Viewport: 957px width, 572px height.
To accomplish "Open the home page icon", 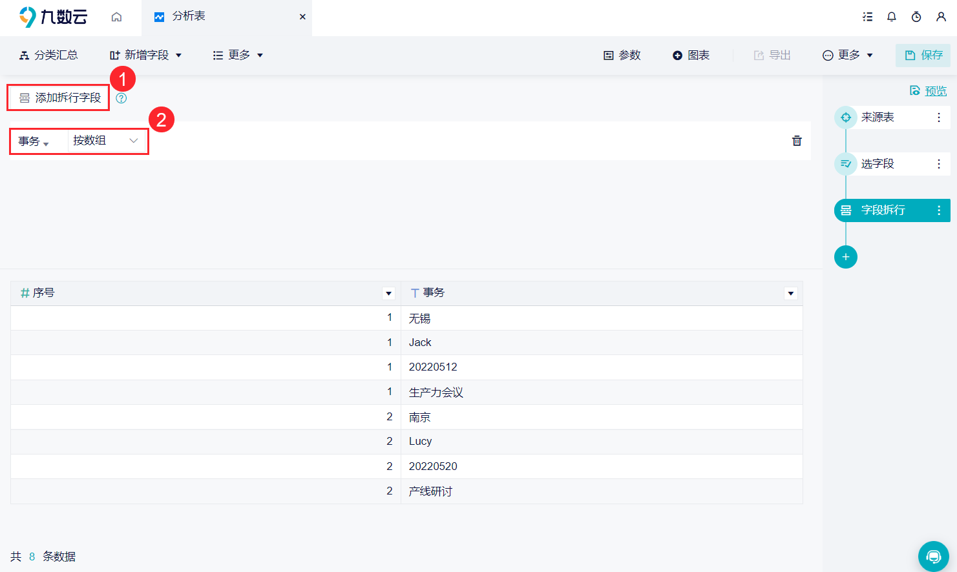I will coord(116,17).
